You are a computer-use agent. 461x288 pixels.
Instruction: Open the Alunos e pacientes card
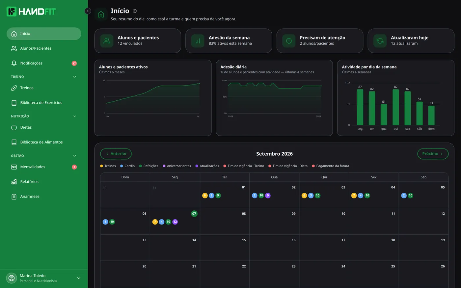click(x=138, y=41)
